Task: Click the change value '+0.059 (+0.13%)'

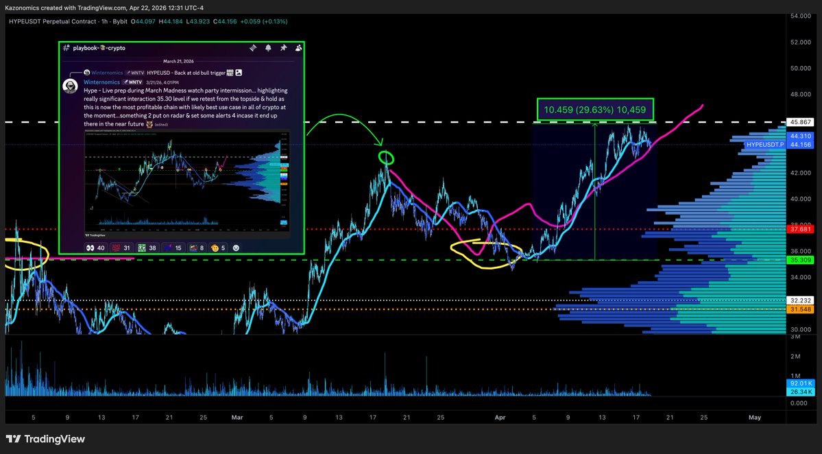Action: (263, 21)
